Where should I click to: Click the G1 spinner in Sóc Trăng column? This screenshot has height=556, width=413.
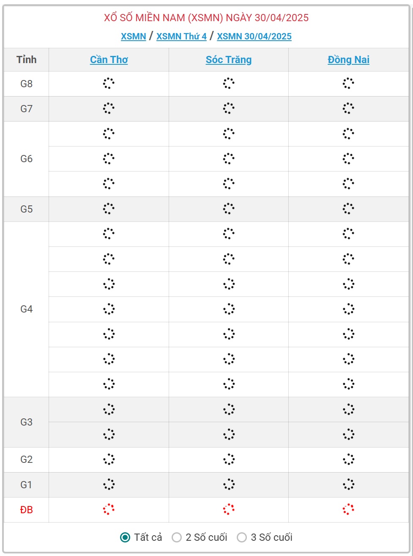click(x=229, y=484)
